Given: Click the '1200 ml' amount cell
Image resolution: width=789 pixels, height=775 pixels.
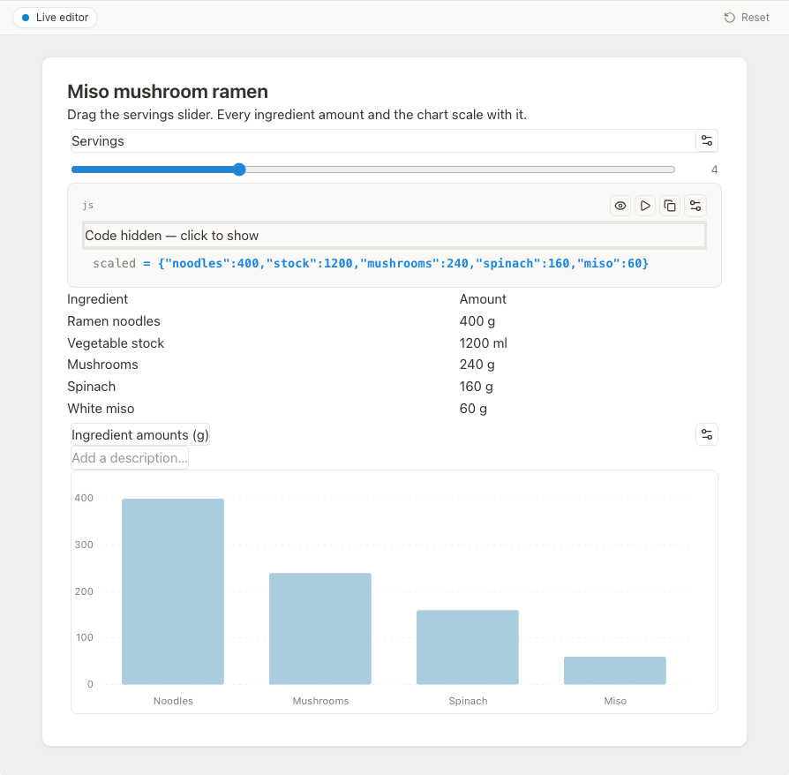Looking at the screenshot, I should pyautogui.click(x=483, y=343).
